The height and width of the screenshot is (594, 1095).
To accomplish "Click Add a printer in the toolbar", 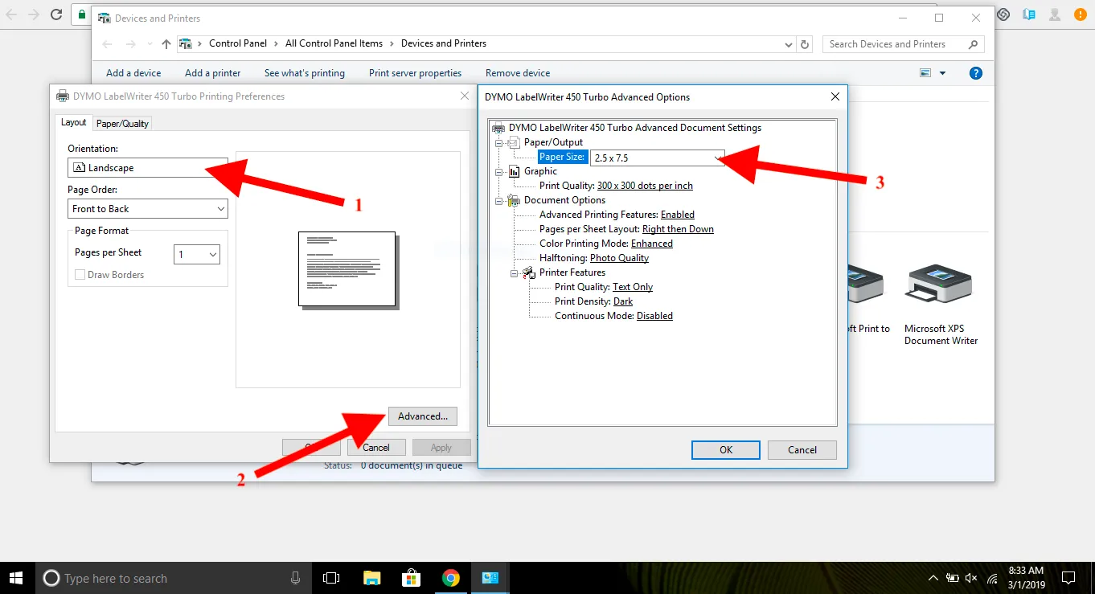I will [x=213, y=73].
